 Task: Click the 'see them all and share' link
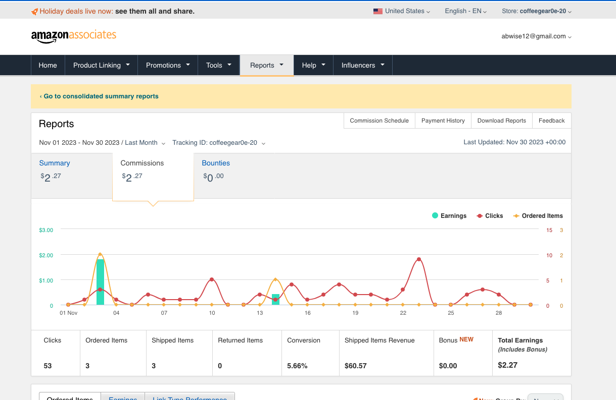pos(155,11)
